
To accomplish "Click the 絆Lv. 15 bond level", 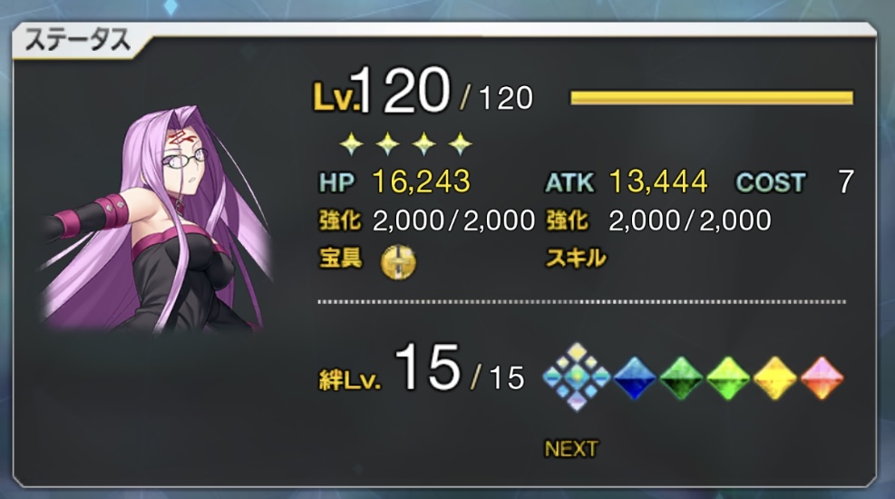I will click(422, 370).
